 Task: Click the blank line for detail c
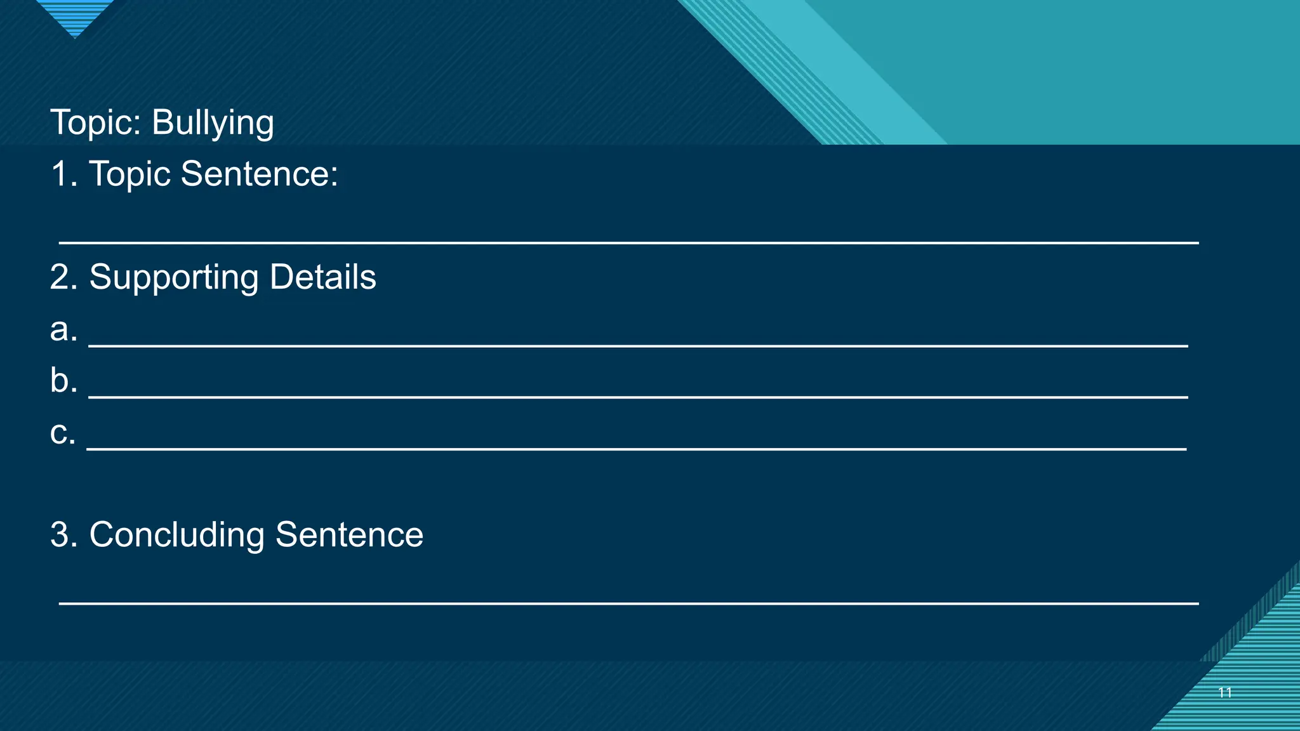point(636,447)
